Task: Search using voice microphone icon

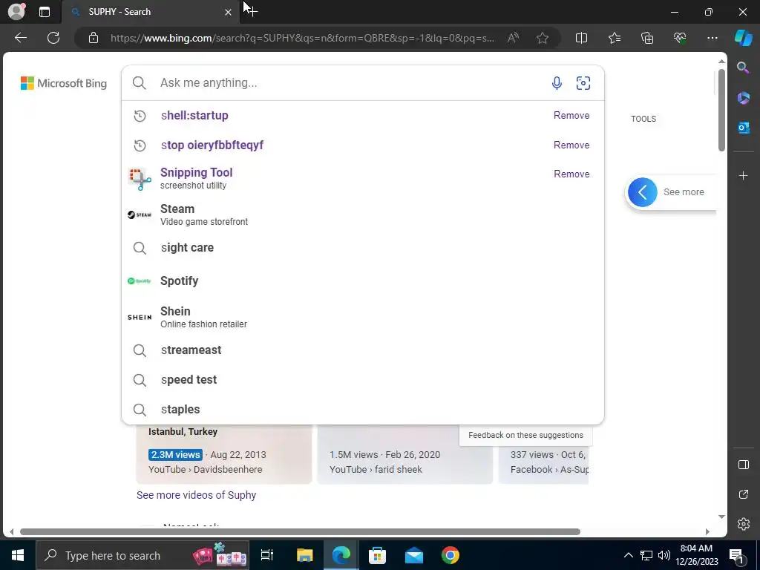Action: click(557, 83)
